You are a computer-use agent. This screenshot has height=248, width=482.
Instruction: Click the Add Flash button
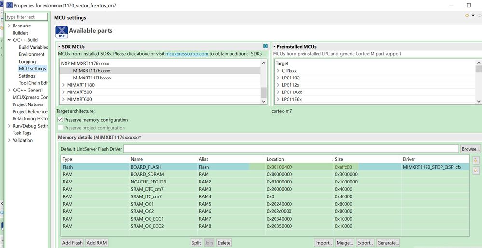(x=72, y=243)
